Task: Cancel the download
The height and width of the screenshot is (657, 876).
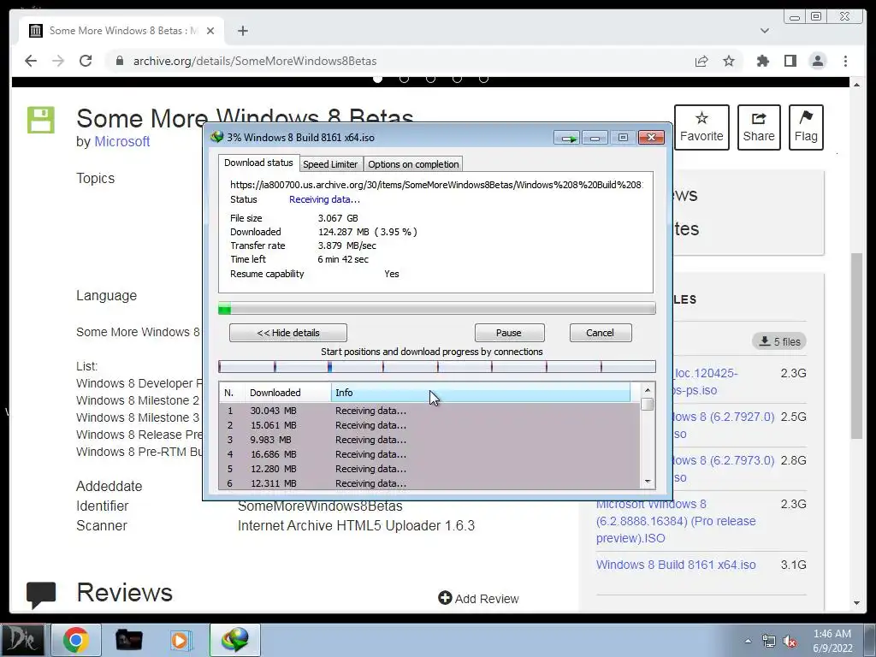Action: [600, 333]
